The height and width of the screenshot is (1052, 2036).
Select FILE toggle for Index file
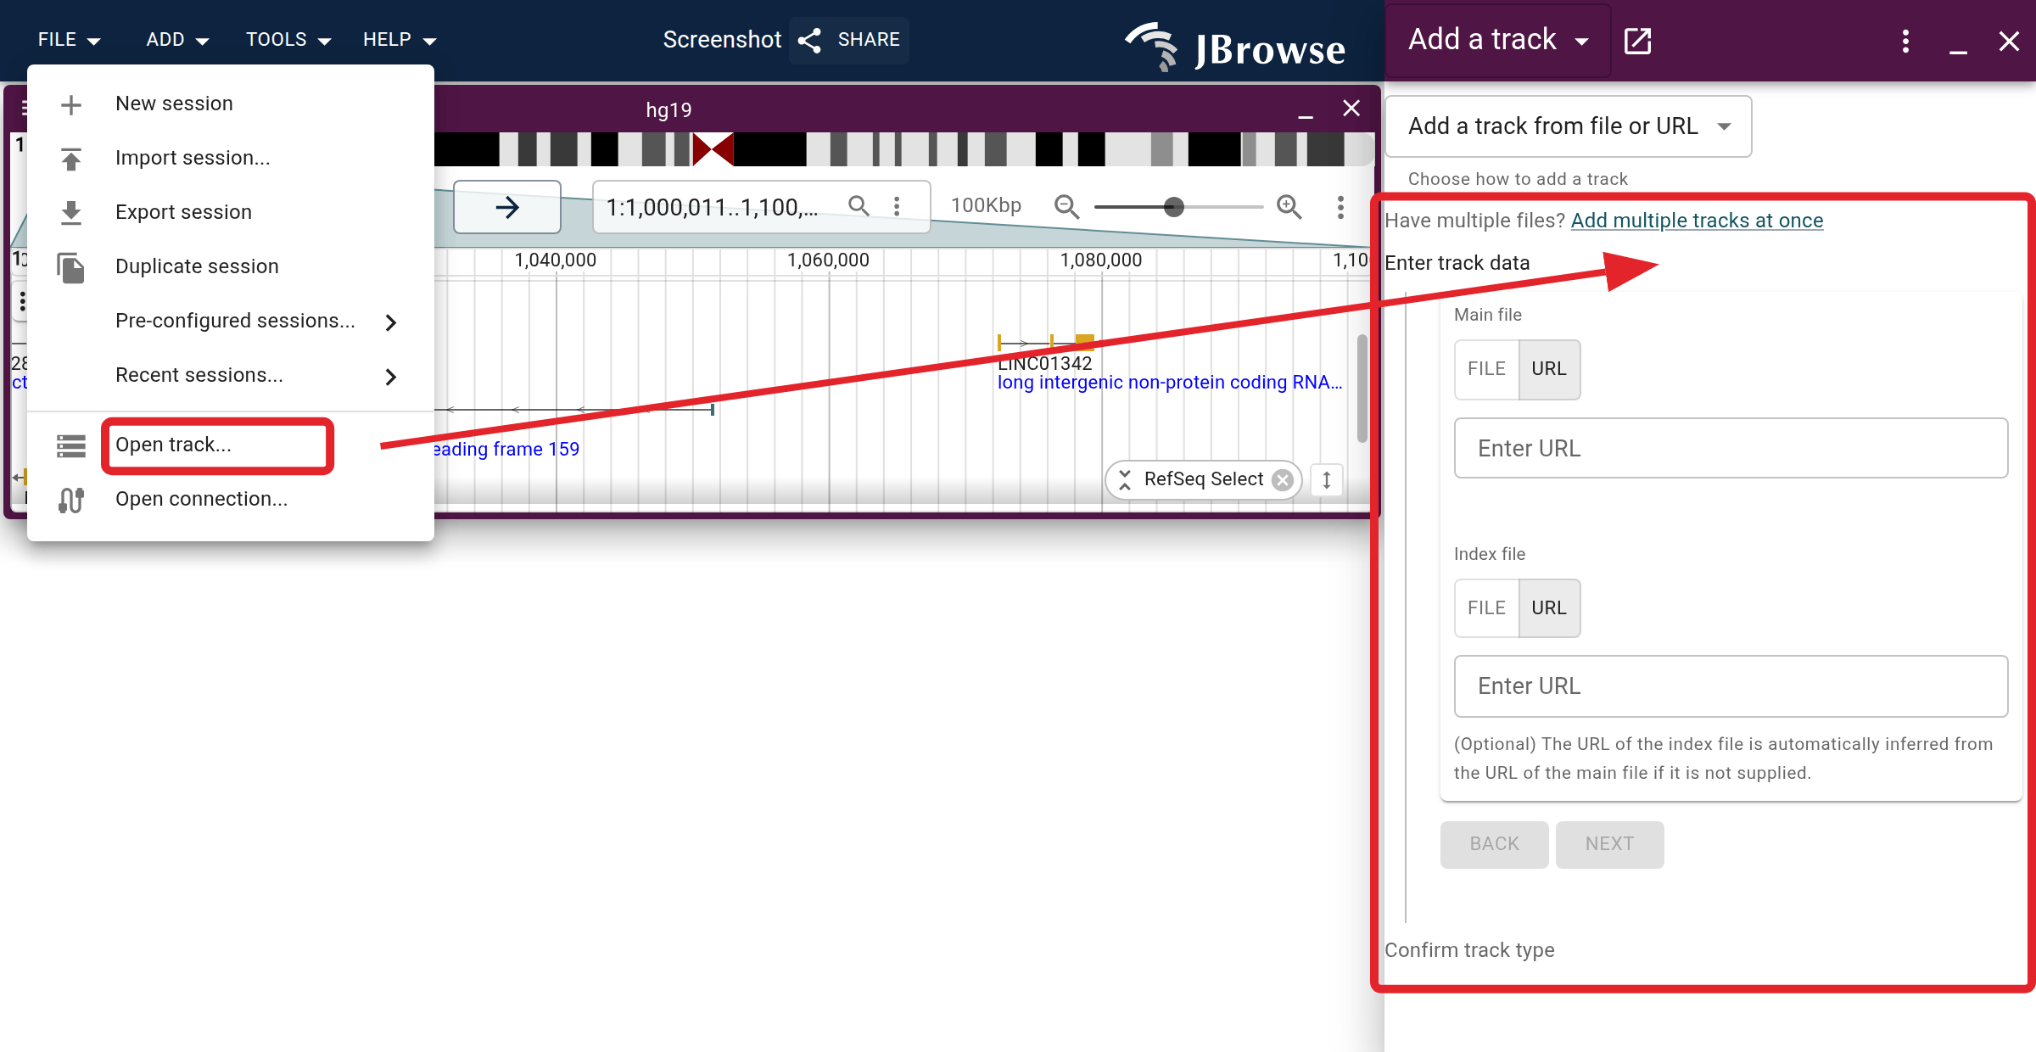[1486, 608]
